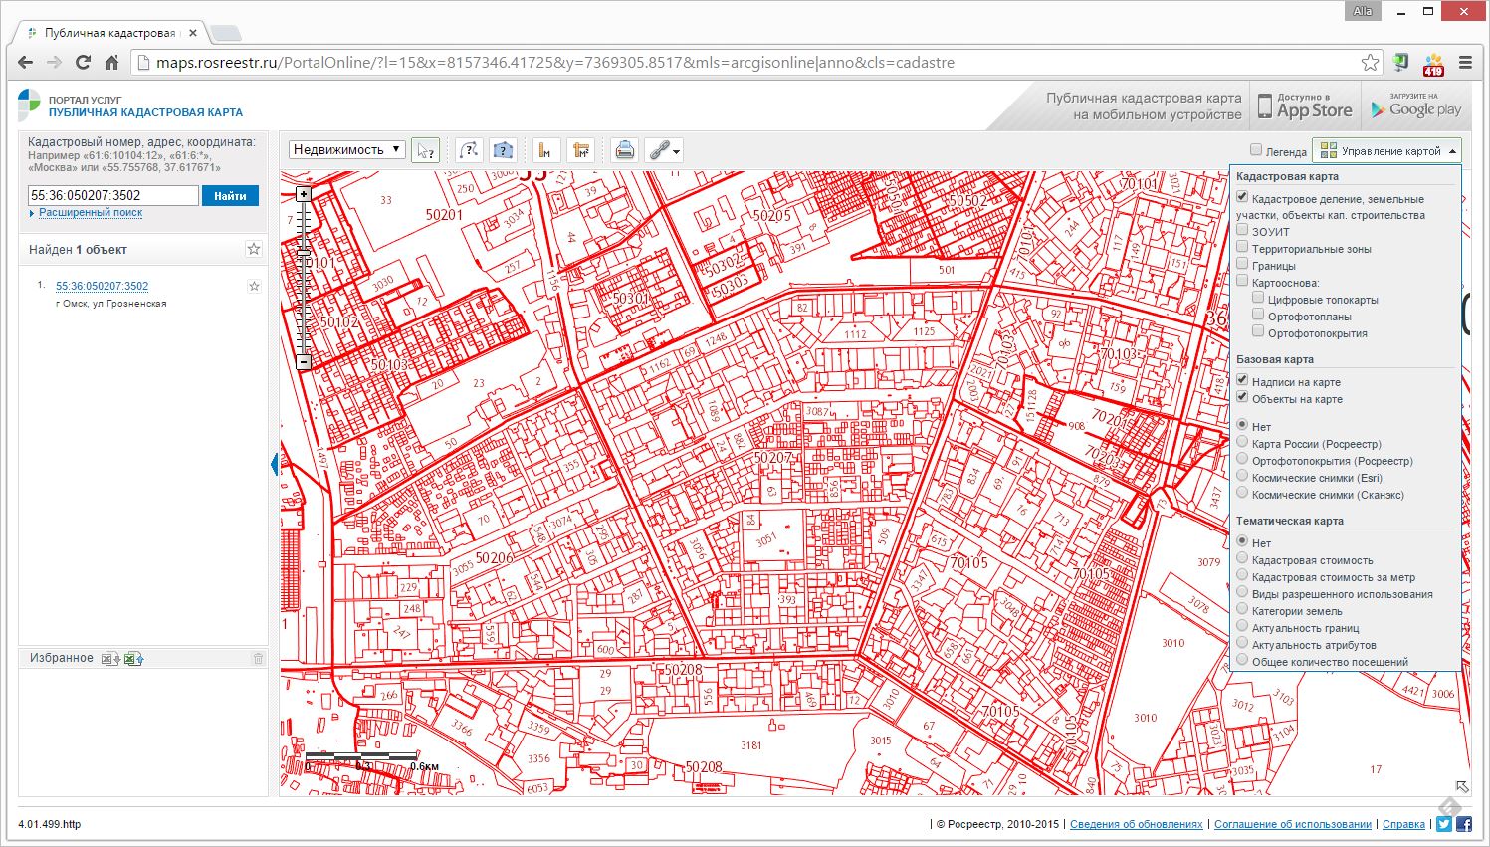
Task: Select Кадастровая стоимость thematic map
Action: click(x=1242, y=559)
